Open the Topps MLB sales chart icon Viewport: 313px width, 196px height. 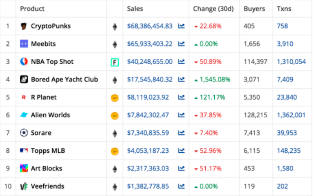181,150
